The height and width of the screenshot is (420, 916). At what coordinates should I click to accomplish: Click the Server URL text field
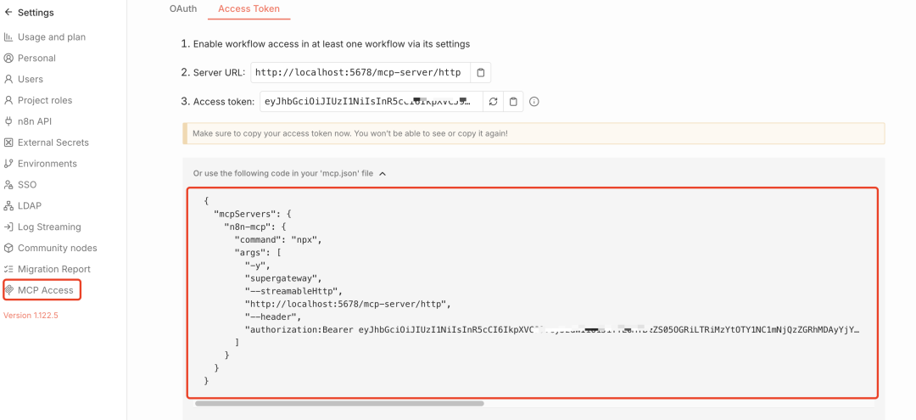click(x=359, y=73)
